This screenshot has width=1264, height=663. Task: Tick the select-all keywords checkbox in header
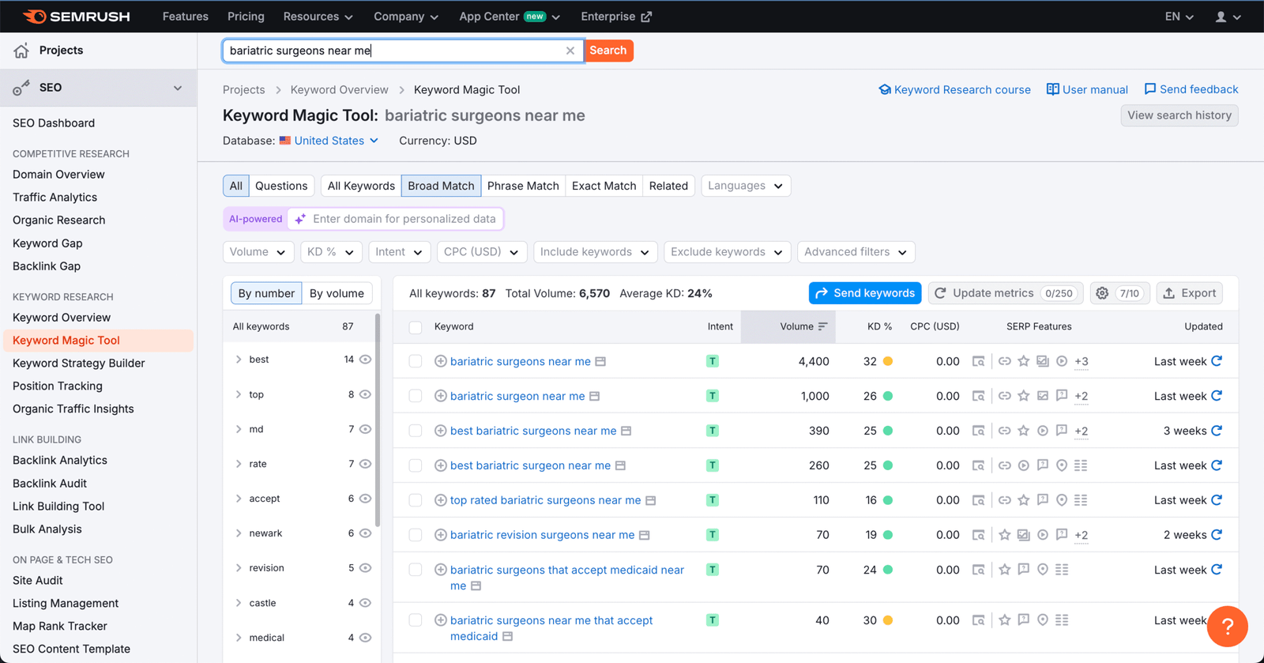pyautogui.click(x=416, y=327)
